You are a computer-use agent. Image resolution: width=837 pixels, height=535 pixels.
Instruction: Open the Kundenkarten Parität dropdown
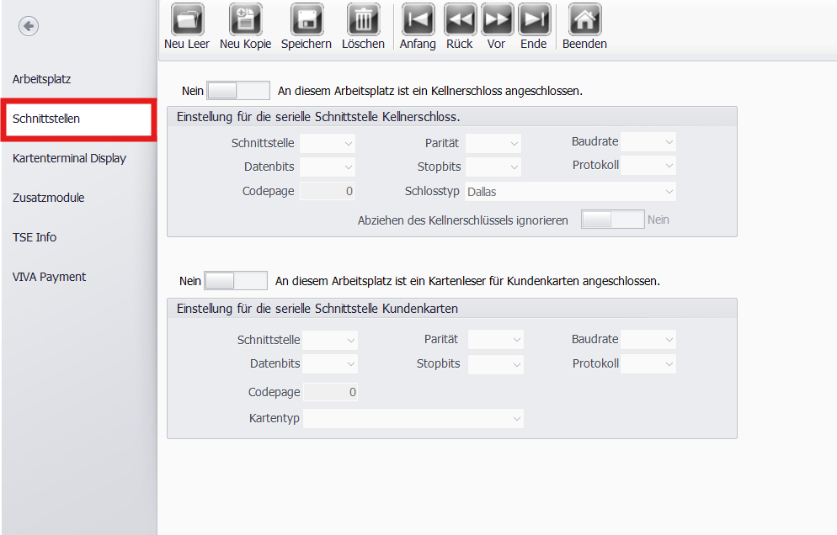point(495,340)
